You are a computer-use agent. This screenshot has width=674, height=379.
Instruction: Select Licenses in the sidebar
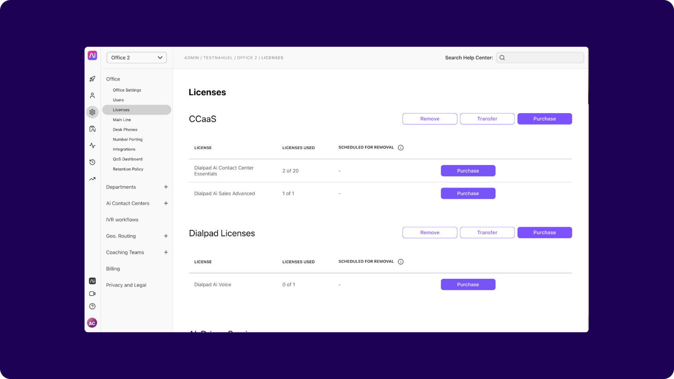click(x=136, y=110)
